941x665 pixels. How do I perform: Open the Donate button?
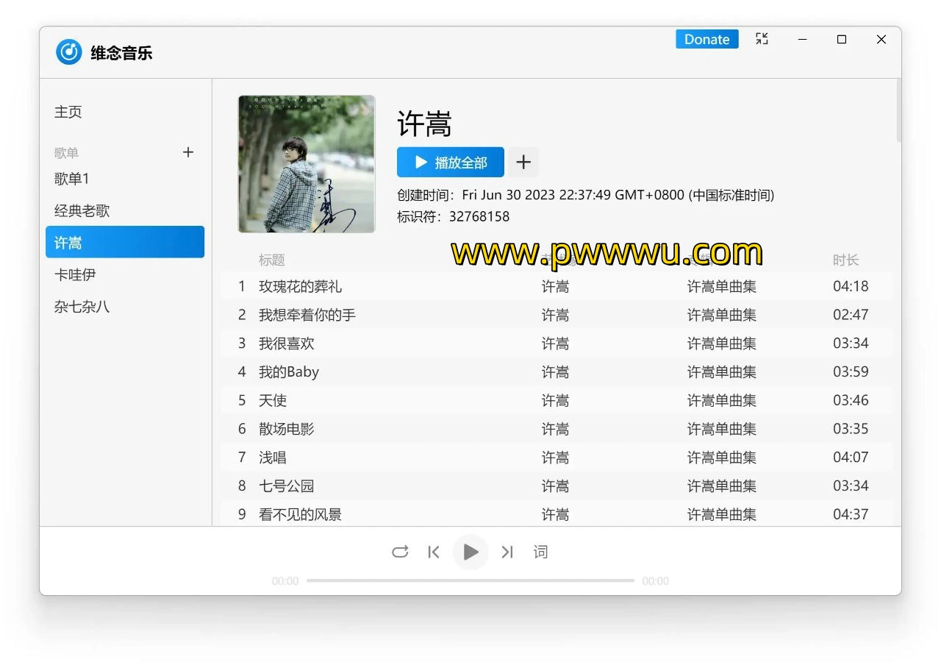point(706,39)
